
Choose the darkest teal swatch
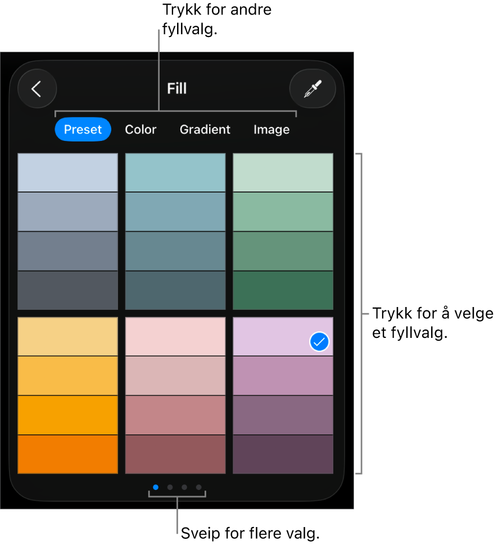pyautogui.click(x=175, y=290)
